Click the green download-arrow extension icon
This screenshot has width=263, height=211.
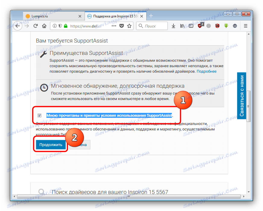point(226,26)
